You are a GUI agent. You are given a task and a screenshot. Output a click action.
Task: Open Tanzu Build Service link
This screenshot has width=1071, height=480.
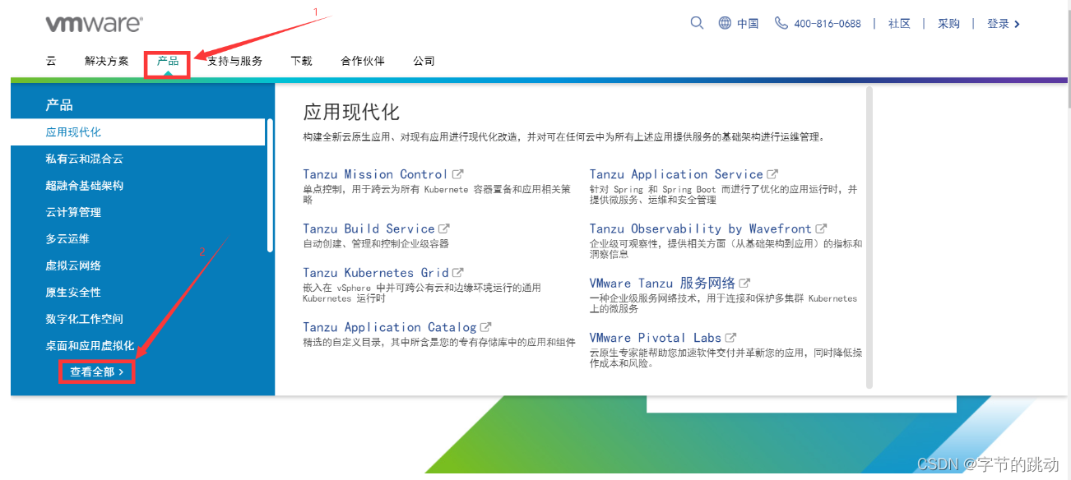pos(369,228)
